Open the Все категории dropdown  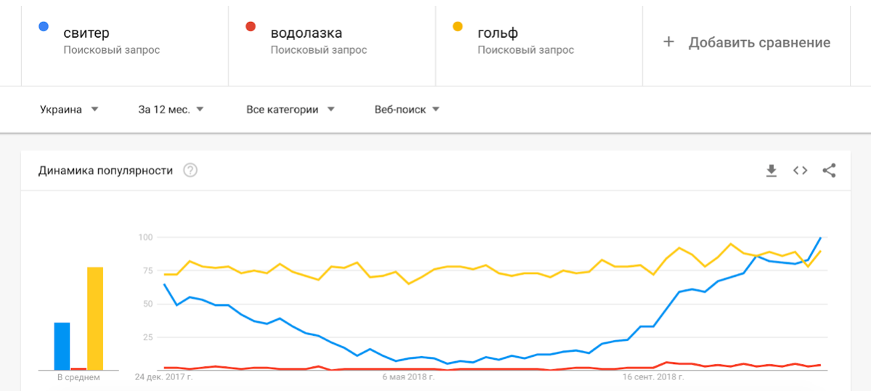[290, 110]
